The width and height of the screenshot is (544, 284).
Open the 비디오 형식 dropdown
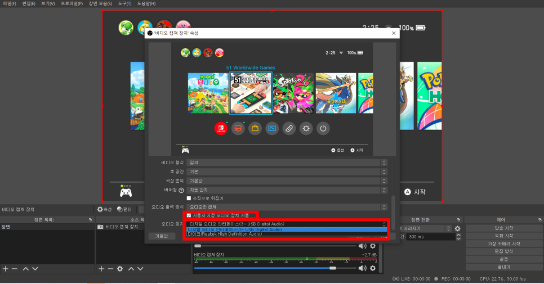point(287,163)
